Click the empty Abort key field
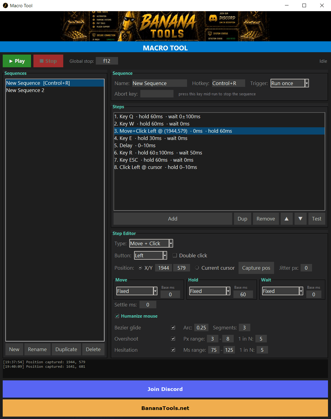This screenshot has height=419, width=331. (157, 94)
